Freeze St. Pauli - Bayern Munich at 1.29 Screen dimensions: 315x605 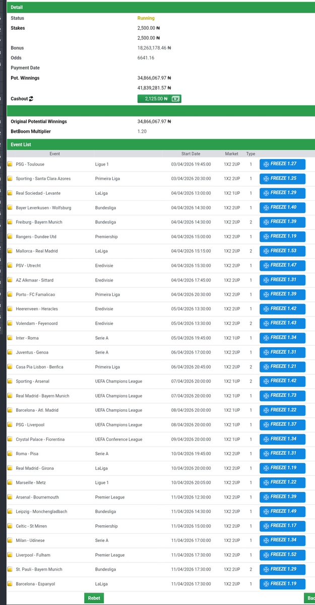(282, 570)
